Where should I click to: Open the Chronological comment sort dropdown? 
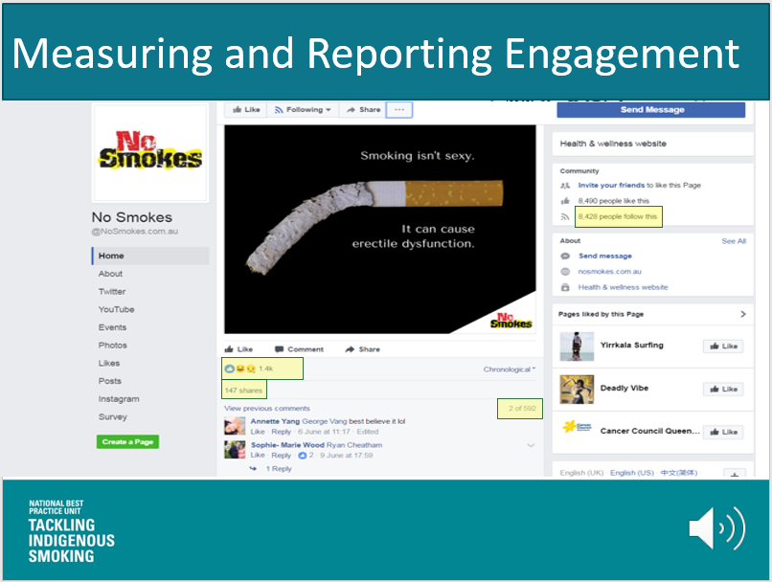(x=509, y=369)
